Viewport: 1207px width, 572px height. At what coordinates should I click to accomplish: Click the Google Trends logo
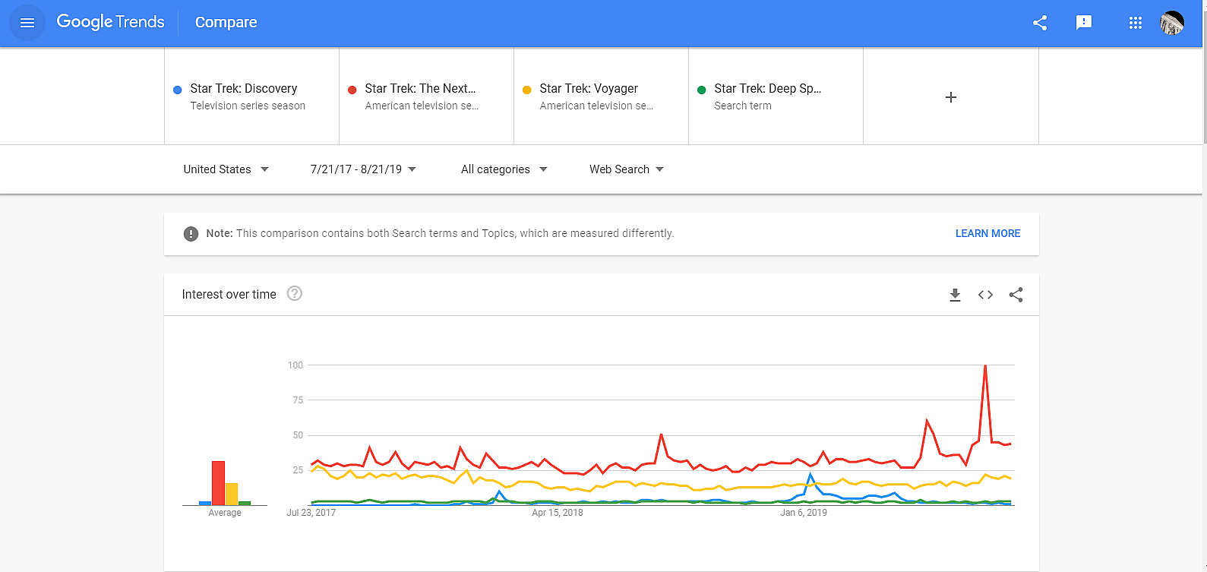pyautogui.click(x=111, y=22)
